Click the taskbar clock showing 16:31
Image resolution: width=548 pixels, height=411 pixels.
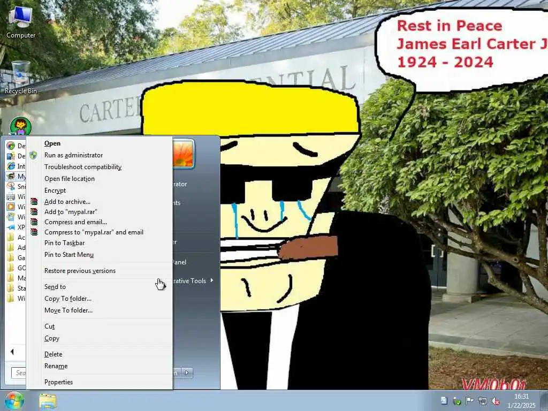(521, 401)
